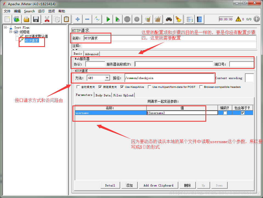Click the 删除 button
Screen dimensions: 263x198
188,185
